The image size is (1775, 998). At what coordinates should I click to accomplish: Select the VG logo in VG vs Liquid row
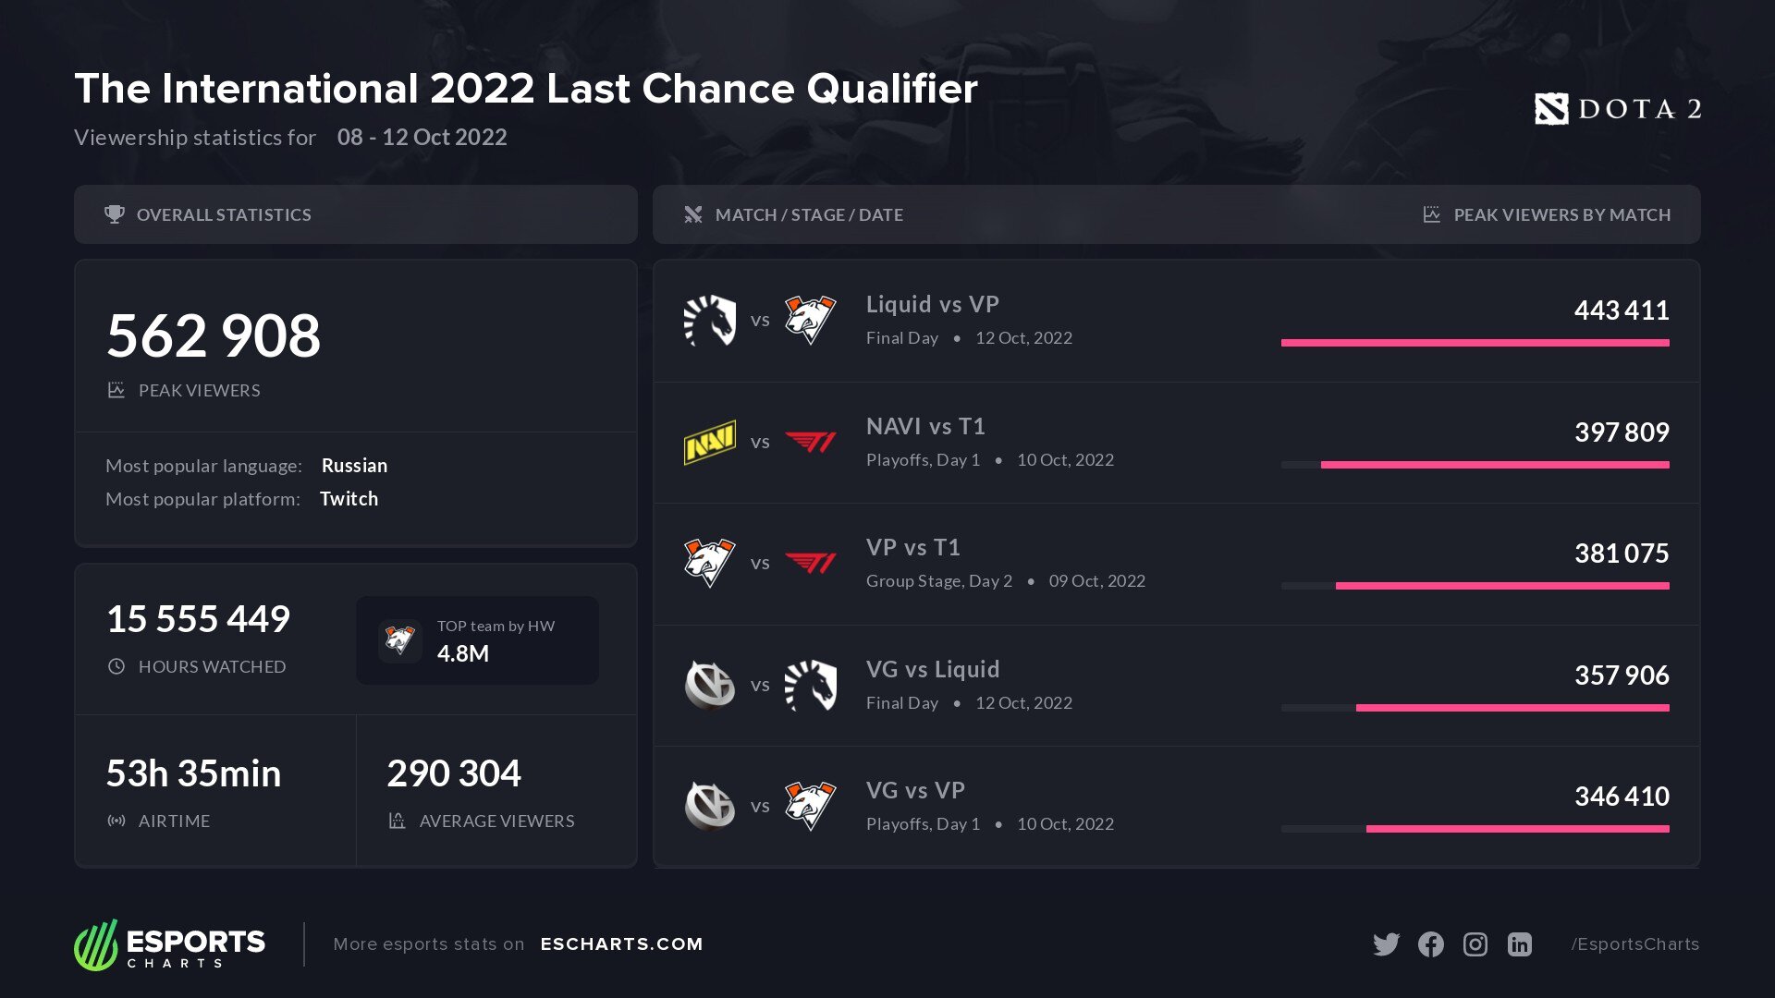click(710, 686)
